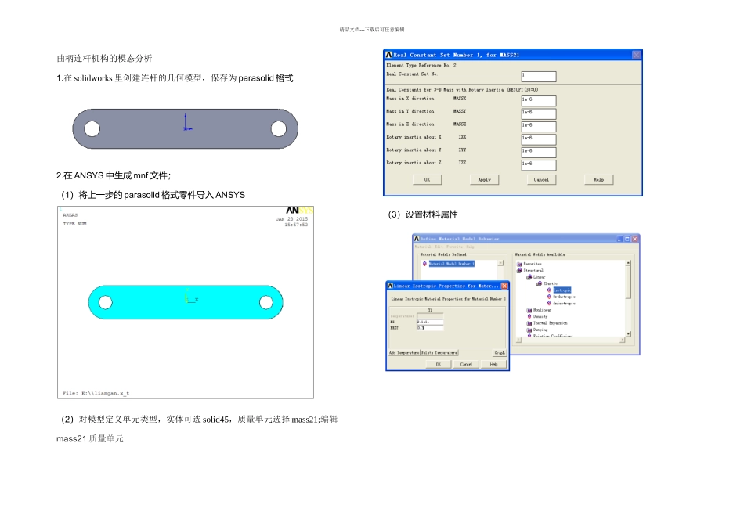Open the Help menu in Define Material Model Behavior
This screenshot has height=526, width=744.
pyautogui.click(x=470, y=247)
